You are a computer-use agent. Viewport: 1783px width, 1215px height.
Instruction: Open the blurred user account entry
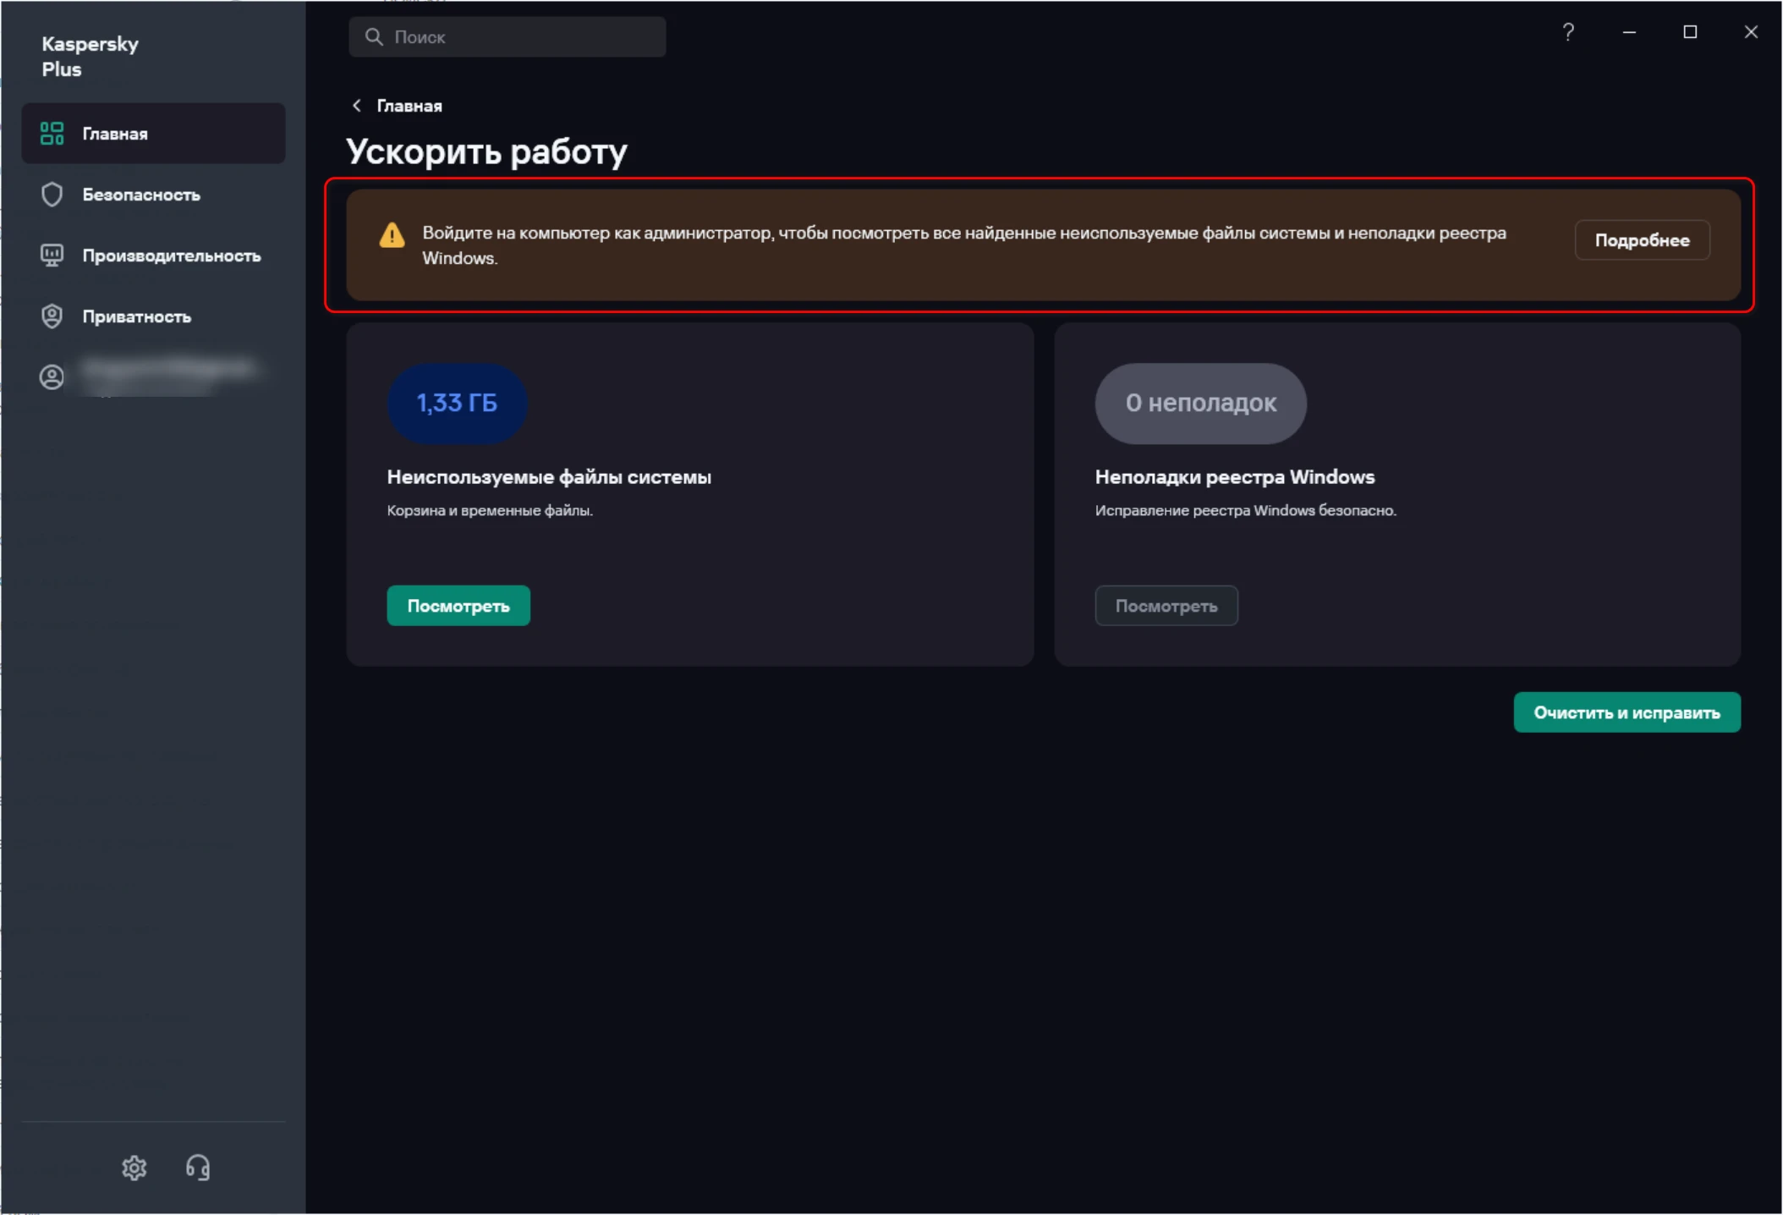pyautogui.click(x=153, y=377)
